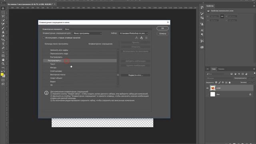Toggle link width and height in Properties

click(x=222, y=16)
